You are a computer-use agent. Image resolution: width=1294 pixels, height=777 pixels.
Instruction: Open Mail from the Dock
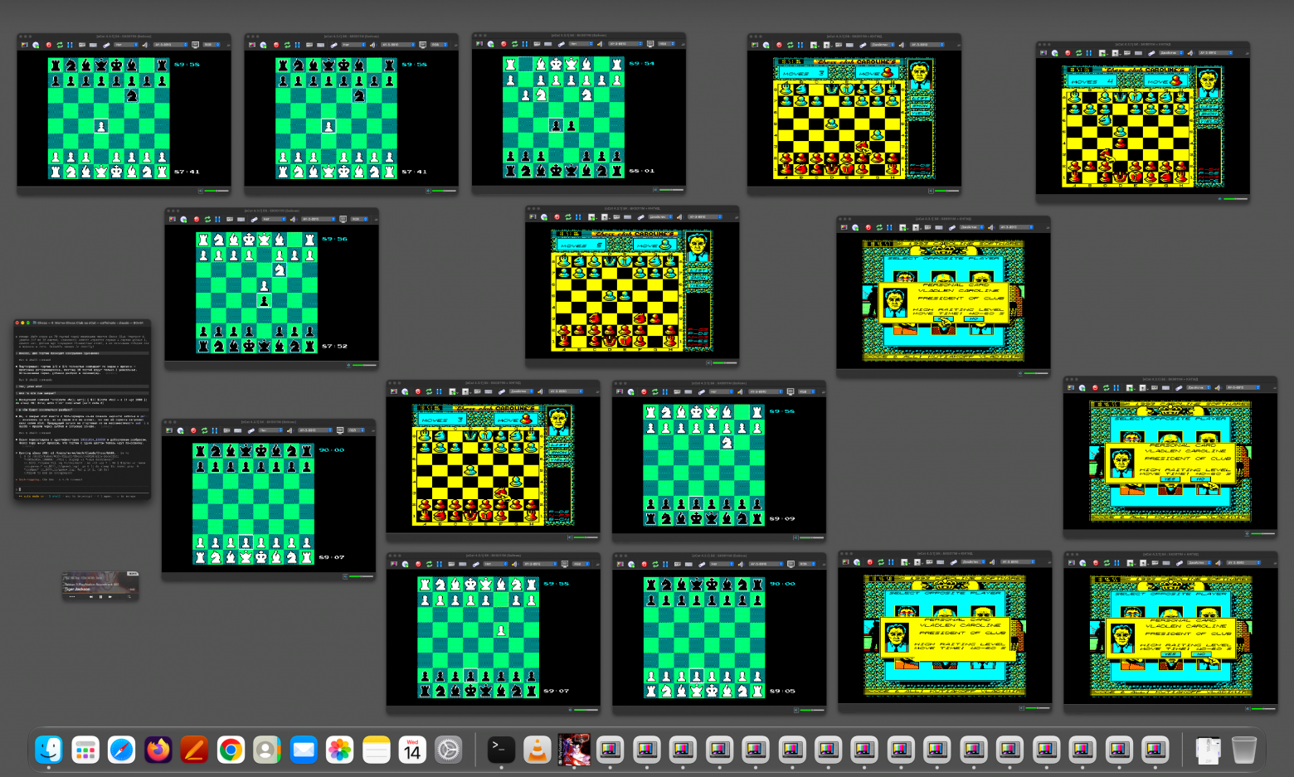304,750
